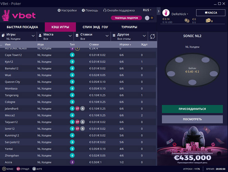Screen dimensions: 228x172
Task: Click the gold coins stack icon
Action: click(x=208, y=21)
